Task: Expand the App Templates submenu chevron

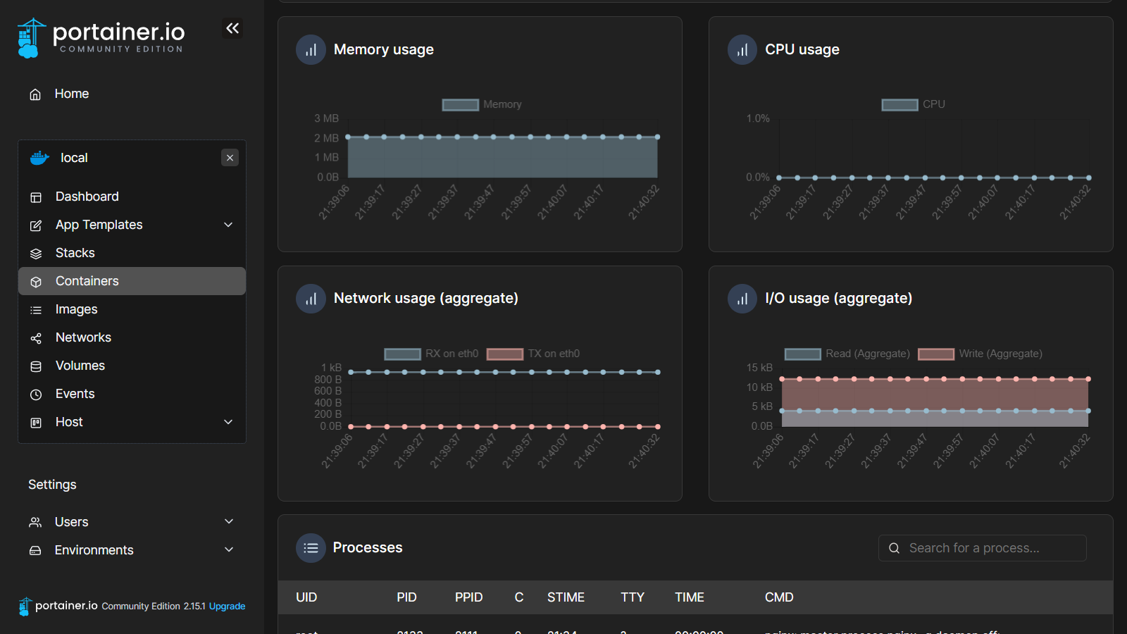Action: pyautogui.click(x=228, y=225)
